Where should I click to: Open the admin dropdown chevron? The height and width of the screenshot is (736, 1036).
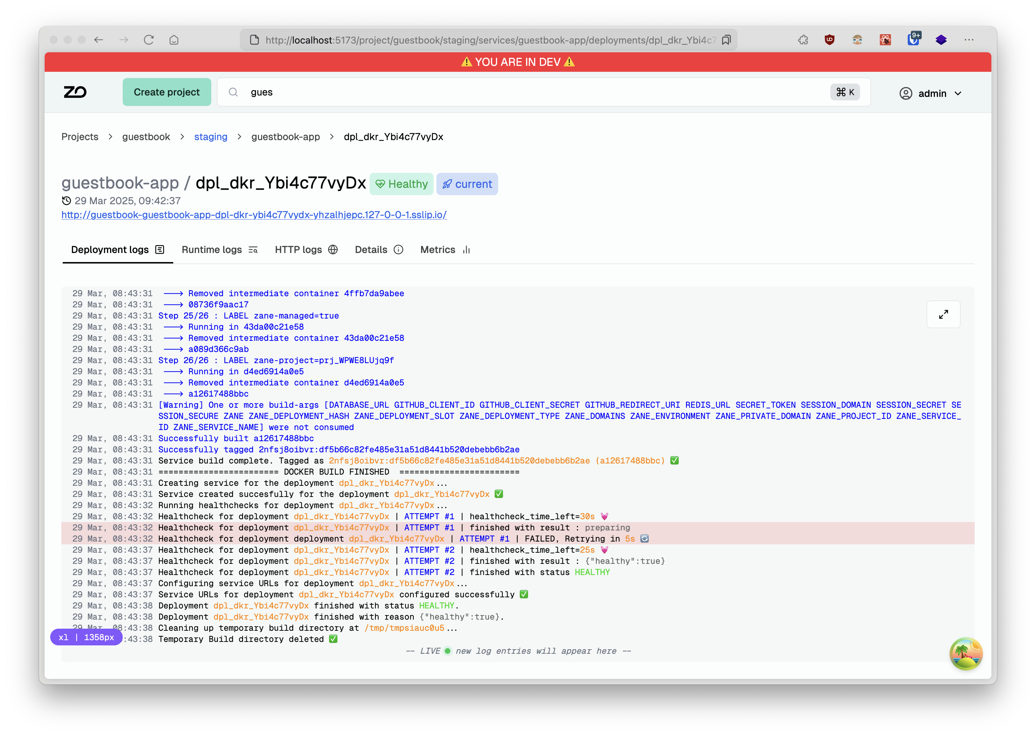pyautogui.click(x=958, y=93)
